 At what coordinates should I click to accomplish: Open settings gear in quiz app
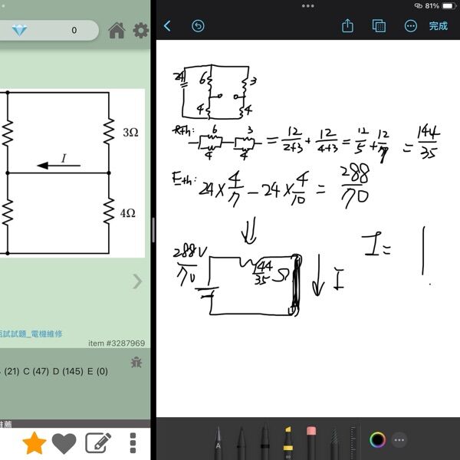point(141,31)
